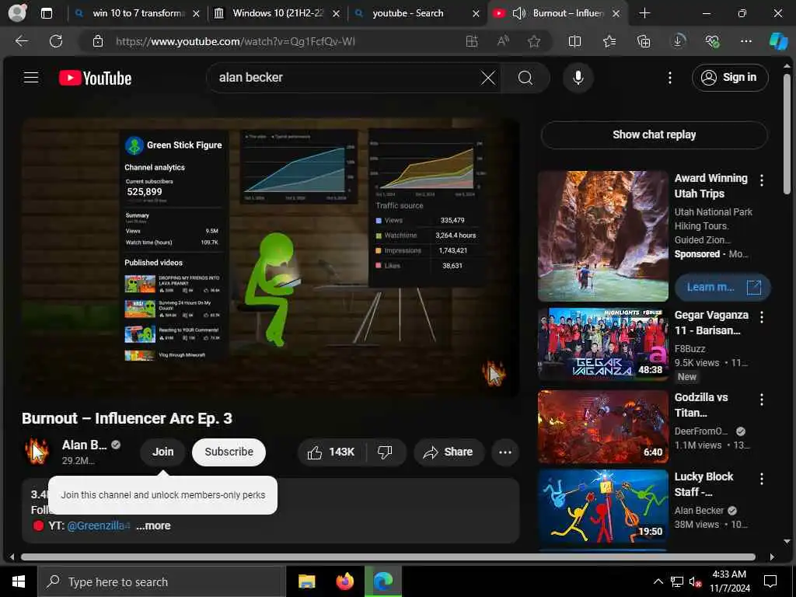Go to YouTube home via logo
This screenshot has width=796, height=597.
click(x=95, y=78)
